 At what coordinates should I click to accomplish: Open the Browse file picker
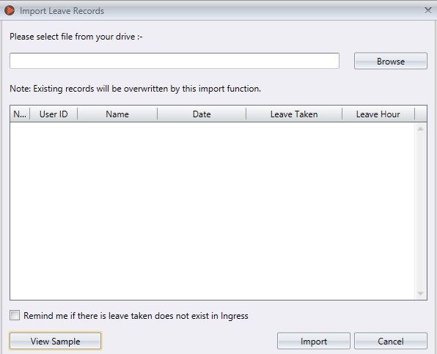pos(391,61)
